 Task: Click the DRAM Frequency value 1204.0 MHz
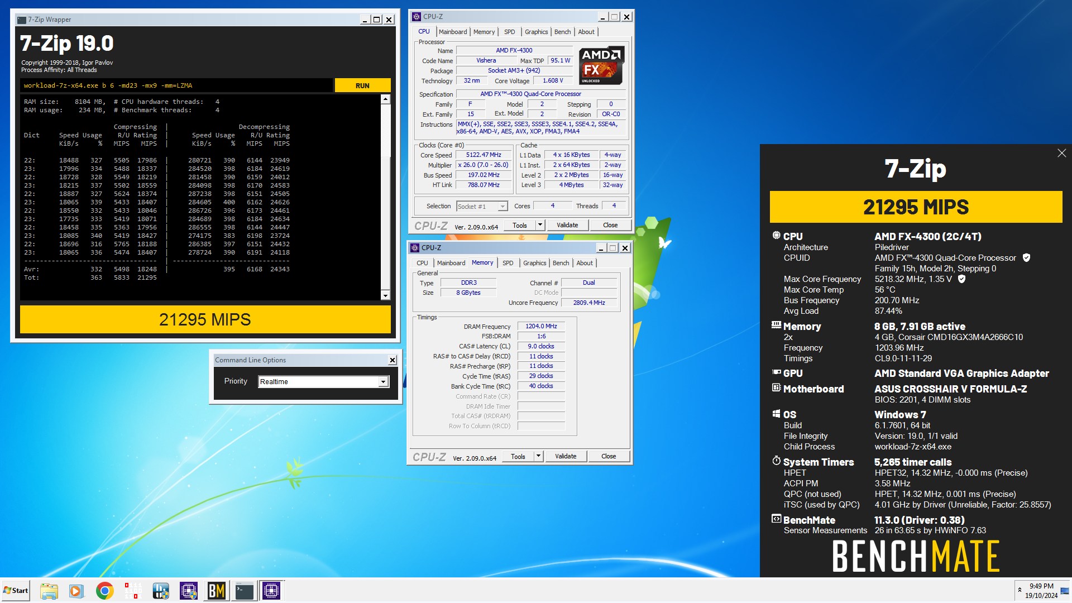(x=541, y=326)
